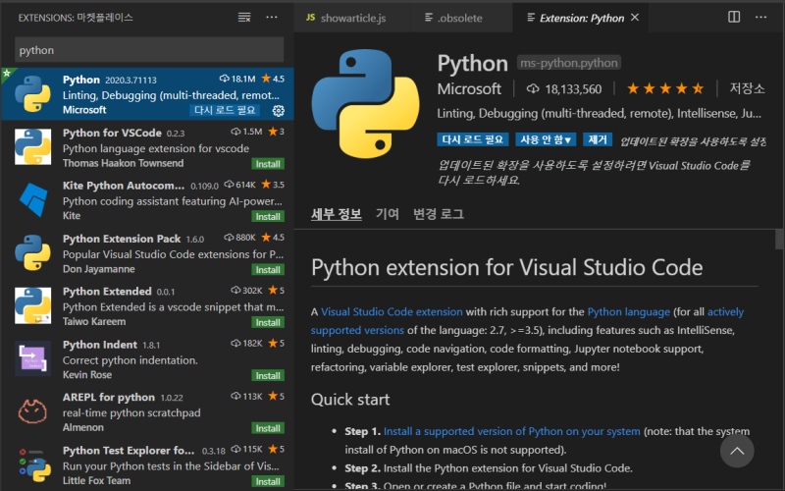The height and width of the screenshot is (491, 785).
Task: Click the Quick start heading
Action: (350, 400)
